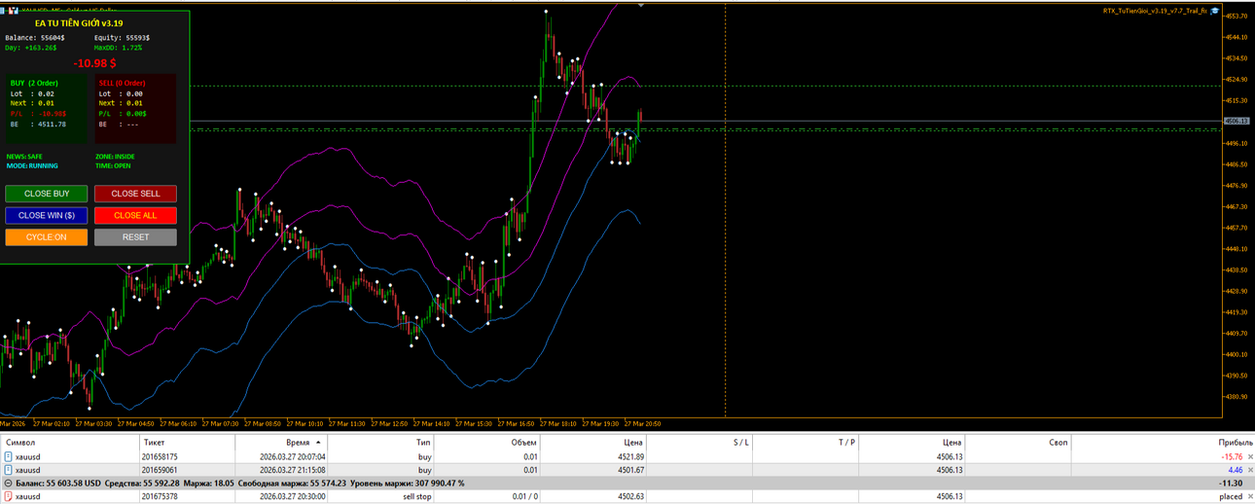Click the chart shift triangle marker

click(x=641, y=5)
